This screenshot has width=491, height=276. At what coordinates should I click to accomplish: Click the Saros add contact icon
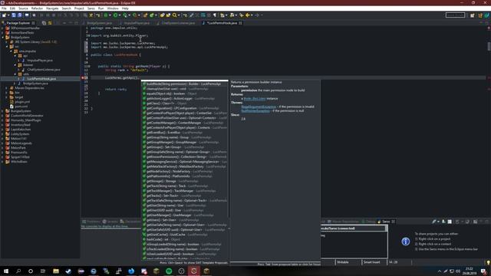pos(443,222)
